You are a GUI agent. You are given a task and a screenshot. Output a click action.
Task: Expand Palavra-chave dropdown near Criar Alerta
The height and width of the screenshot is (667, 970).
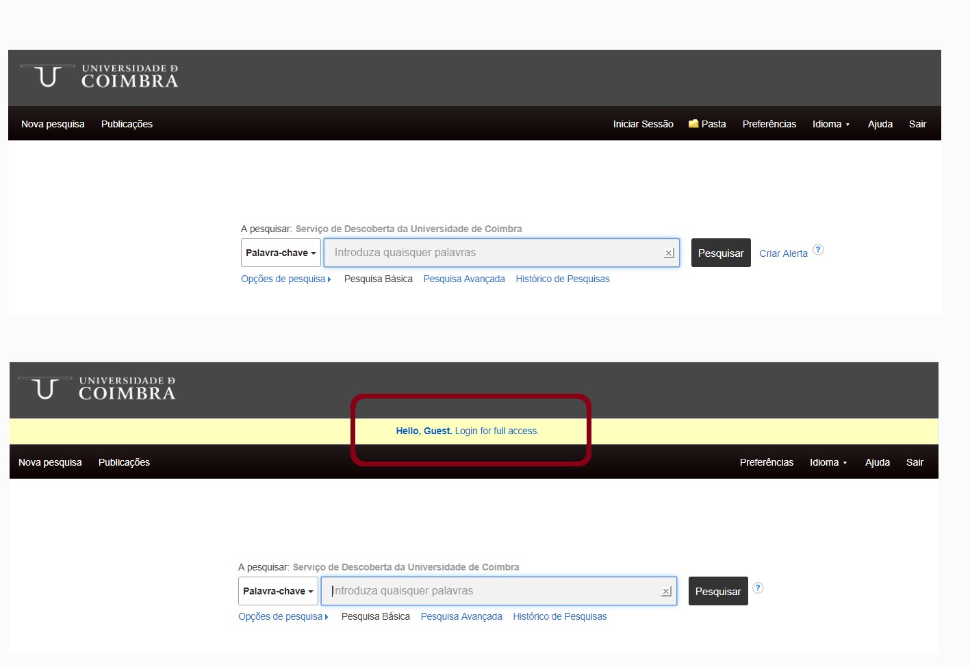tap(281, 253)
